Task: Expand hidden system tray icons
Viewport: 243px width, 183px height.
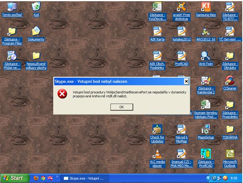Action: (x=209, y=178)
